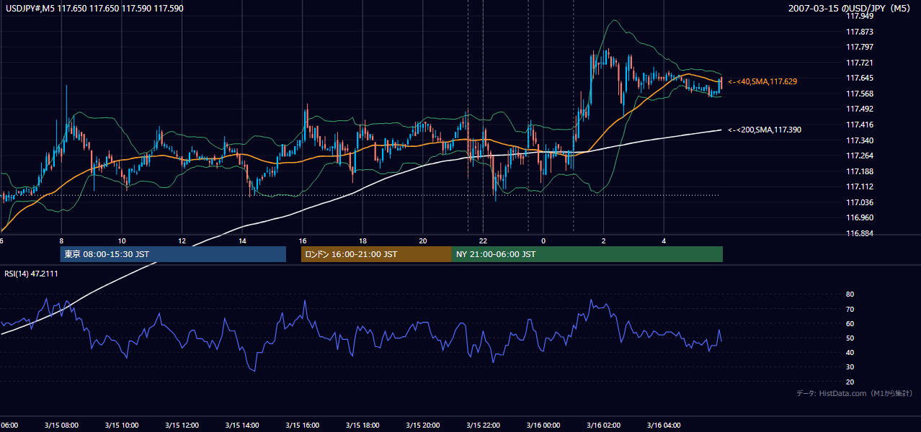Click price axis value 117.721
Screen dimensions: 921x432
click(x=860, y=63)
